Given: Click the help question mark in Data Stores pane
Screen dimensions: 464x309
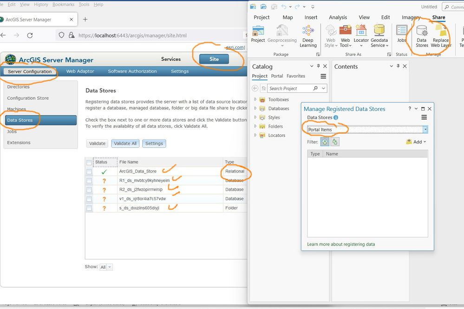Looking at the screenshot, I should click(410, 109).
